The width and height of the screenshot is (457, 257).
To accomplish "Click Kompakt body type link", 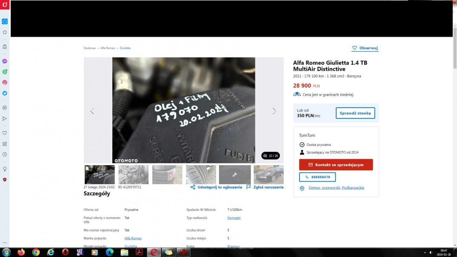I will 234,218.
